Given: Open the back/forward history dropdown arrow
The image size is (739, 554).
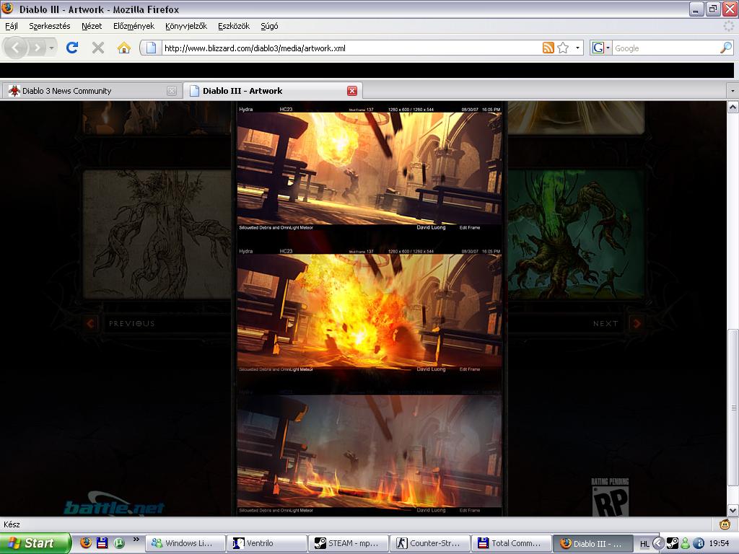Looking at the screenshot, I should tap(52, 48).
